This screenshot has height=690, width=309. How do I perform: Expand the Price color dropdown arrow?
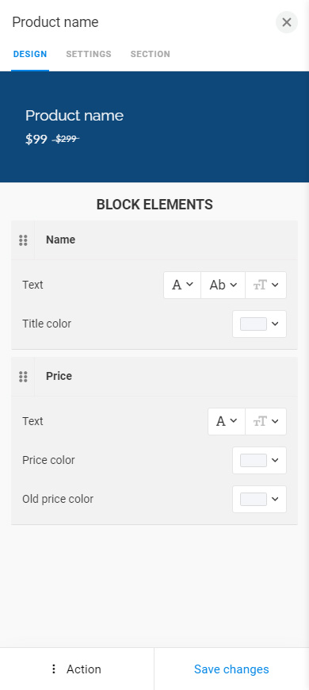[x=275, y=460]
